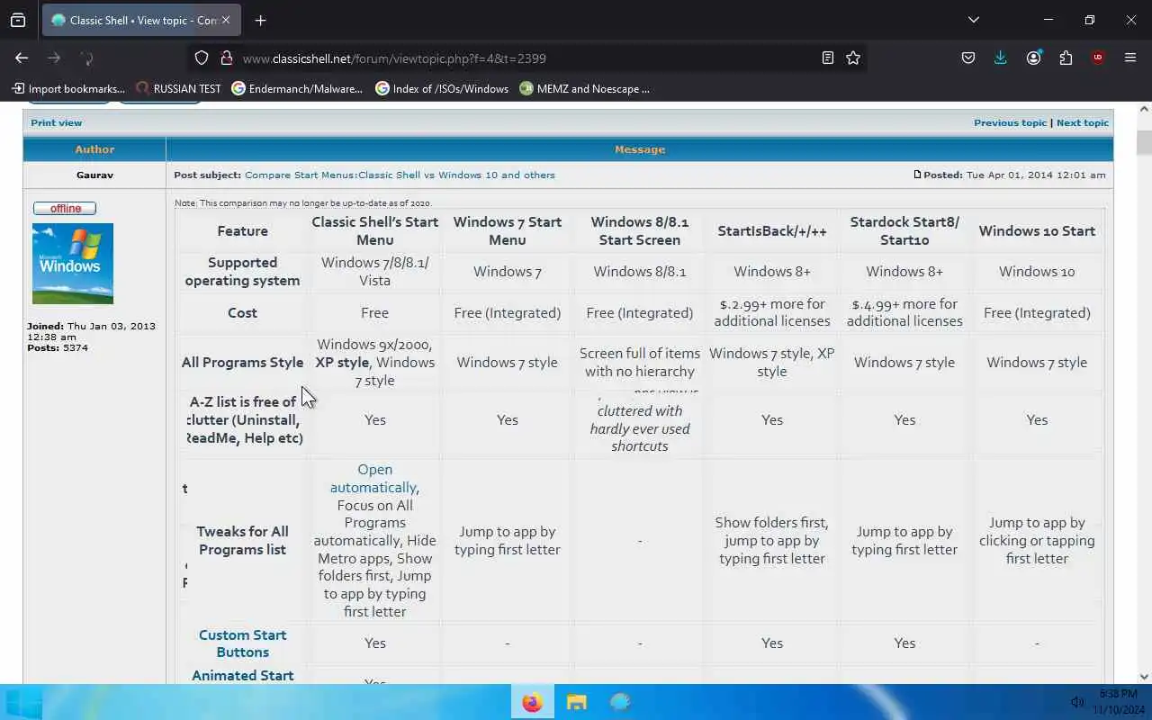Image resolution: width=1152 pixels, height=720 pixels.
Task: Open the Endermanch/Malware bookmark
Action: pyautogui.click(x=297, y=88)
